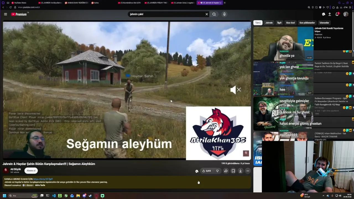Image resolution: width=354 pixels, height=199 pixels.
Task: Open the Atl Büyük channel name
Action: click(x=16, y=169)
